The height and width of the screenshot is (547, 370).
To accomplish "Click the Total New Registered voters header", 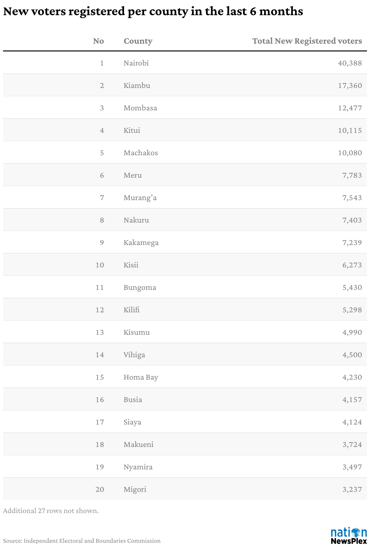I will (x=307, y=41).
